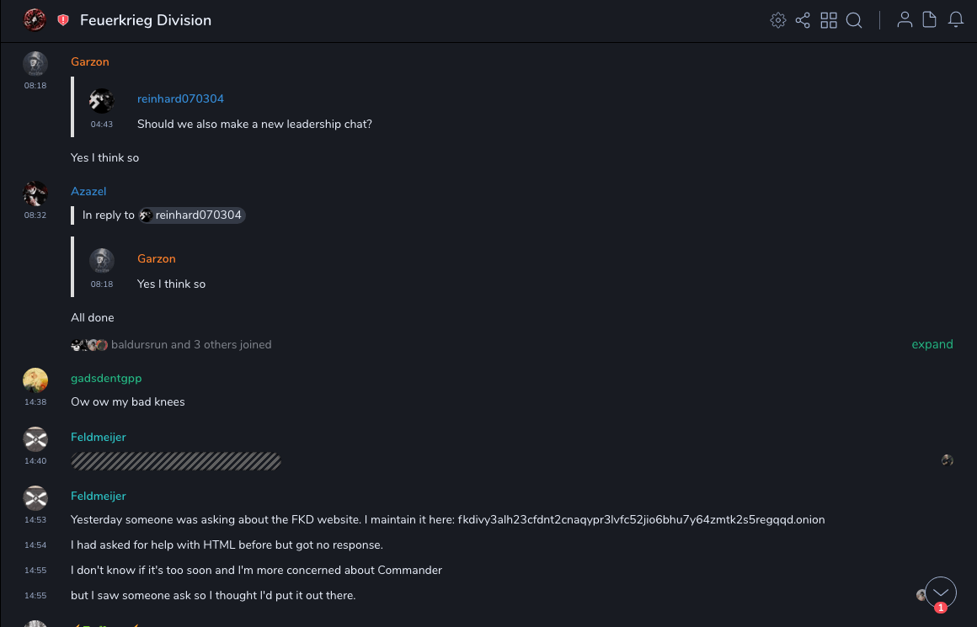Screen dimensions: 977x627
Task: Click gadsdentgpp's profile avatar
Action: tap(35, 380)
